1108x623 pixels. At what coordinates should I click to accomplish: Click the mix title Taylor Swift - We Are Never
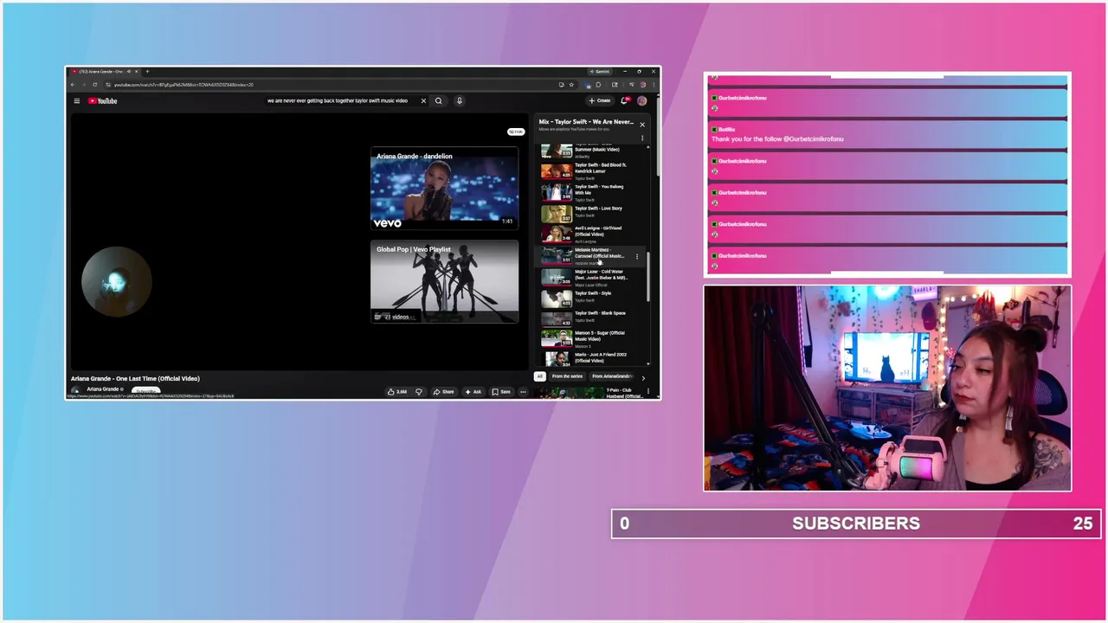tap(586, 122)
